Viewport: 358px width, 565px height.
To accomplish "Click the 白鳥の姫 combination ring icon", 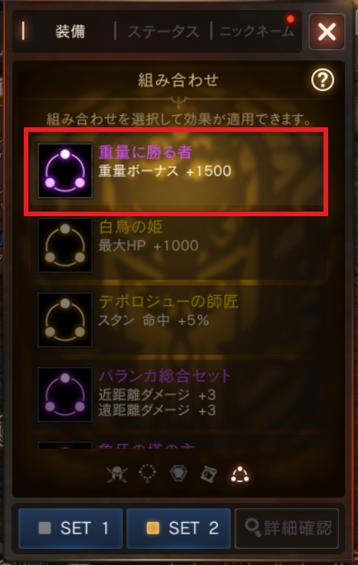I will click(x=65, y=245).
